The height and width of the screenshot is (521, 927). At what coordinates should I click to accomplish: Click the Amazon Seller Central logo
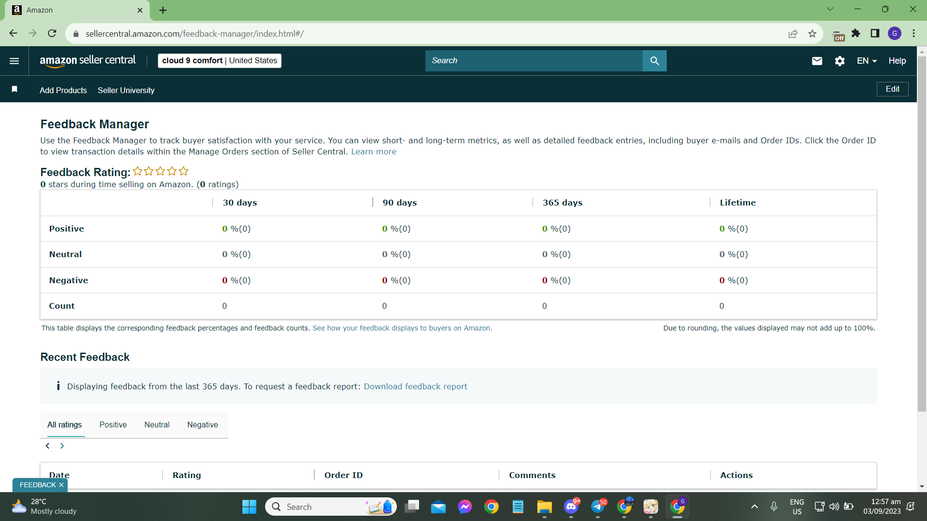(87, 61)
